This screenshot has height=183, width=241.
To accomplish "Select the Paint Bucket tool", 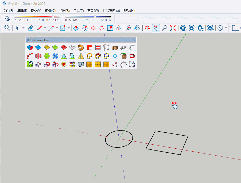I will 137,28.
